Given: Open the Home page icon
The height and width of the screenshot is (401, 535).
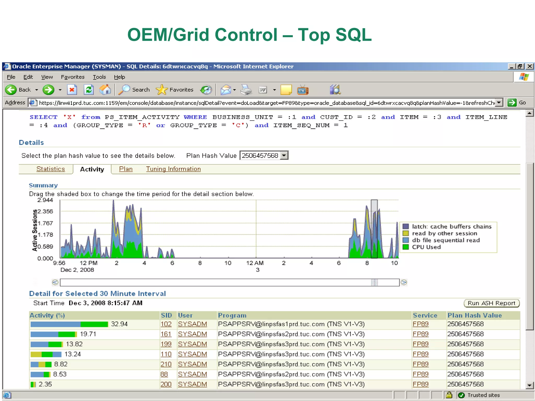Looking at the screenshot, I should pyautogui.click(x=105, y=90).
